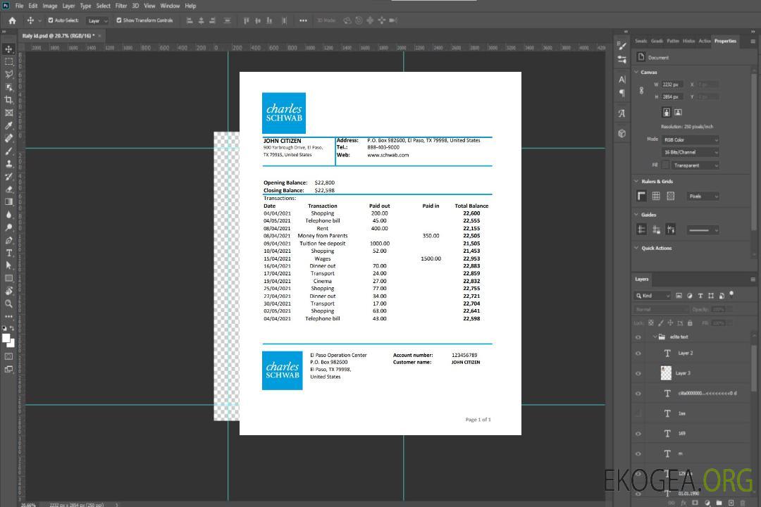
Task: Open the Pixels ruler units dropdown
Action: [703, 196]
